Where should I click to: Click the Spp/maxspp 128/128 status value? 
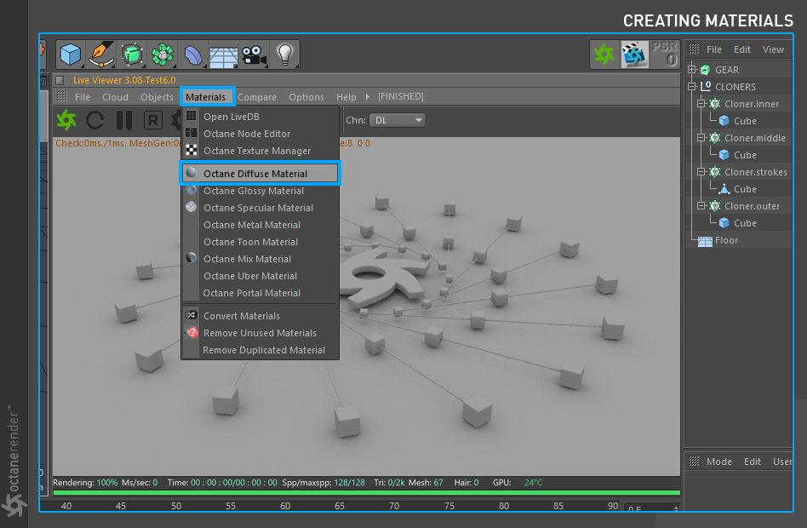(350, 483)
